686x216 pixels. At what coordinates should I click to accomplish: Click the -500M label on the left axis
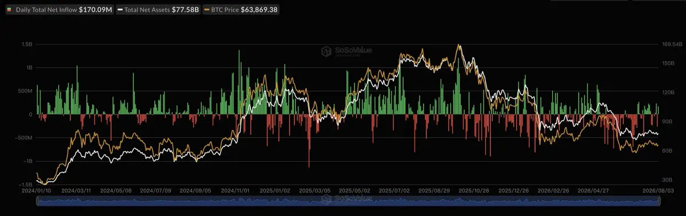coord(24,138)
